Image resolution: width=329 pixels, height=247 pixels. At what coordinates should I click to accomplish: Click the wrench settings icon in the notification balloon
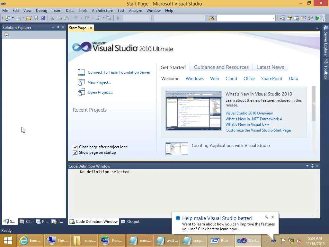(266, 217)
